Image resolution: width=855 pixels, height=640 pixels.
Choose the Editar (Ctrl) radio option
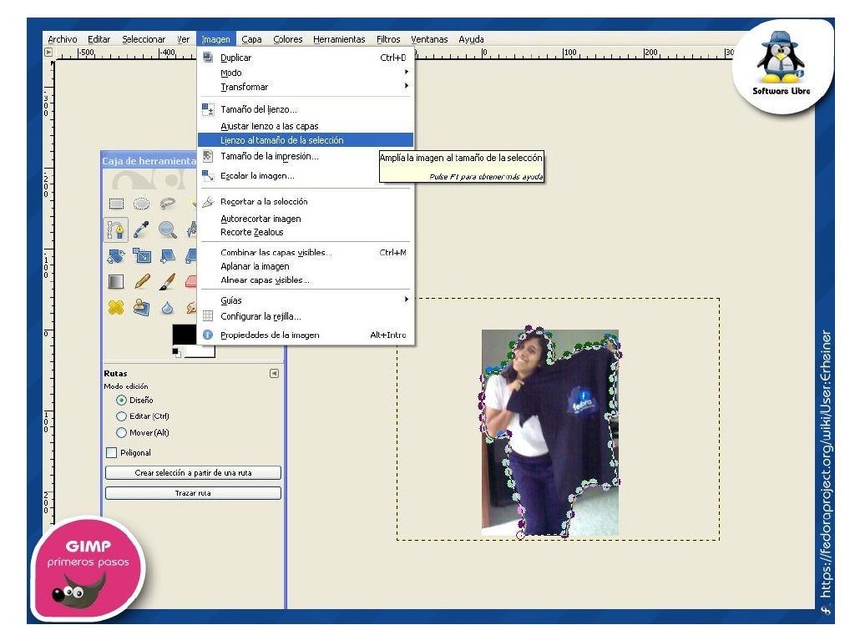[122, 416]
